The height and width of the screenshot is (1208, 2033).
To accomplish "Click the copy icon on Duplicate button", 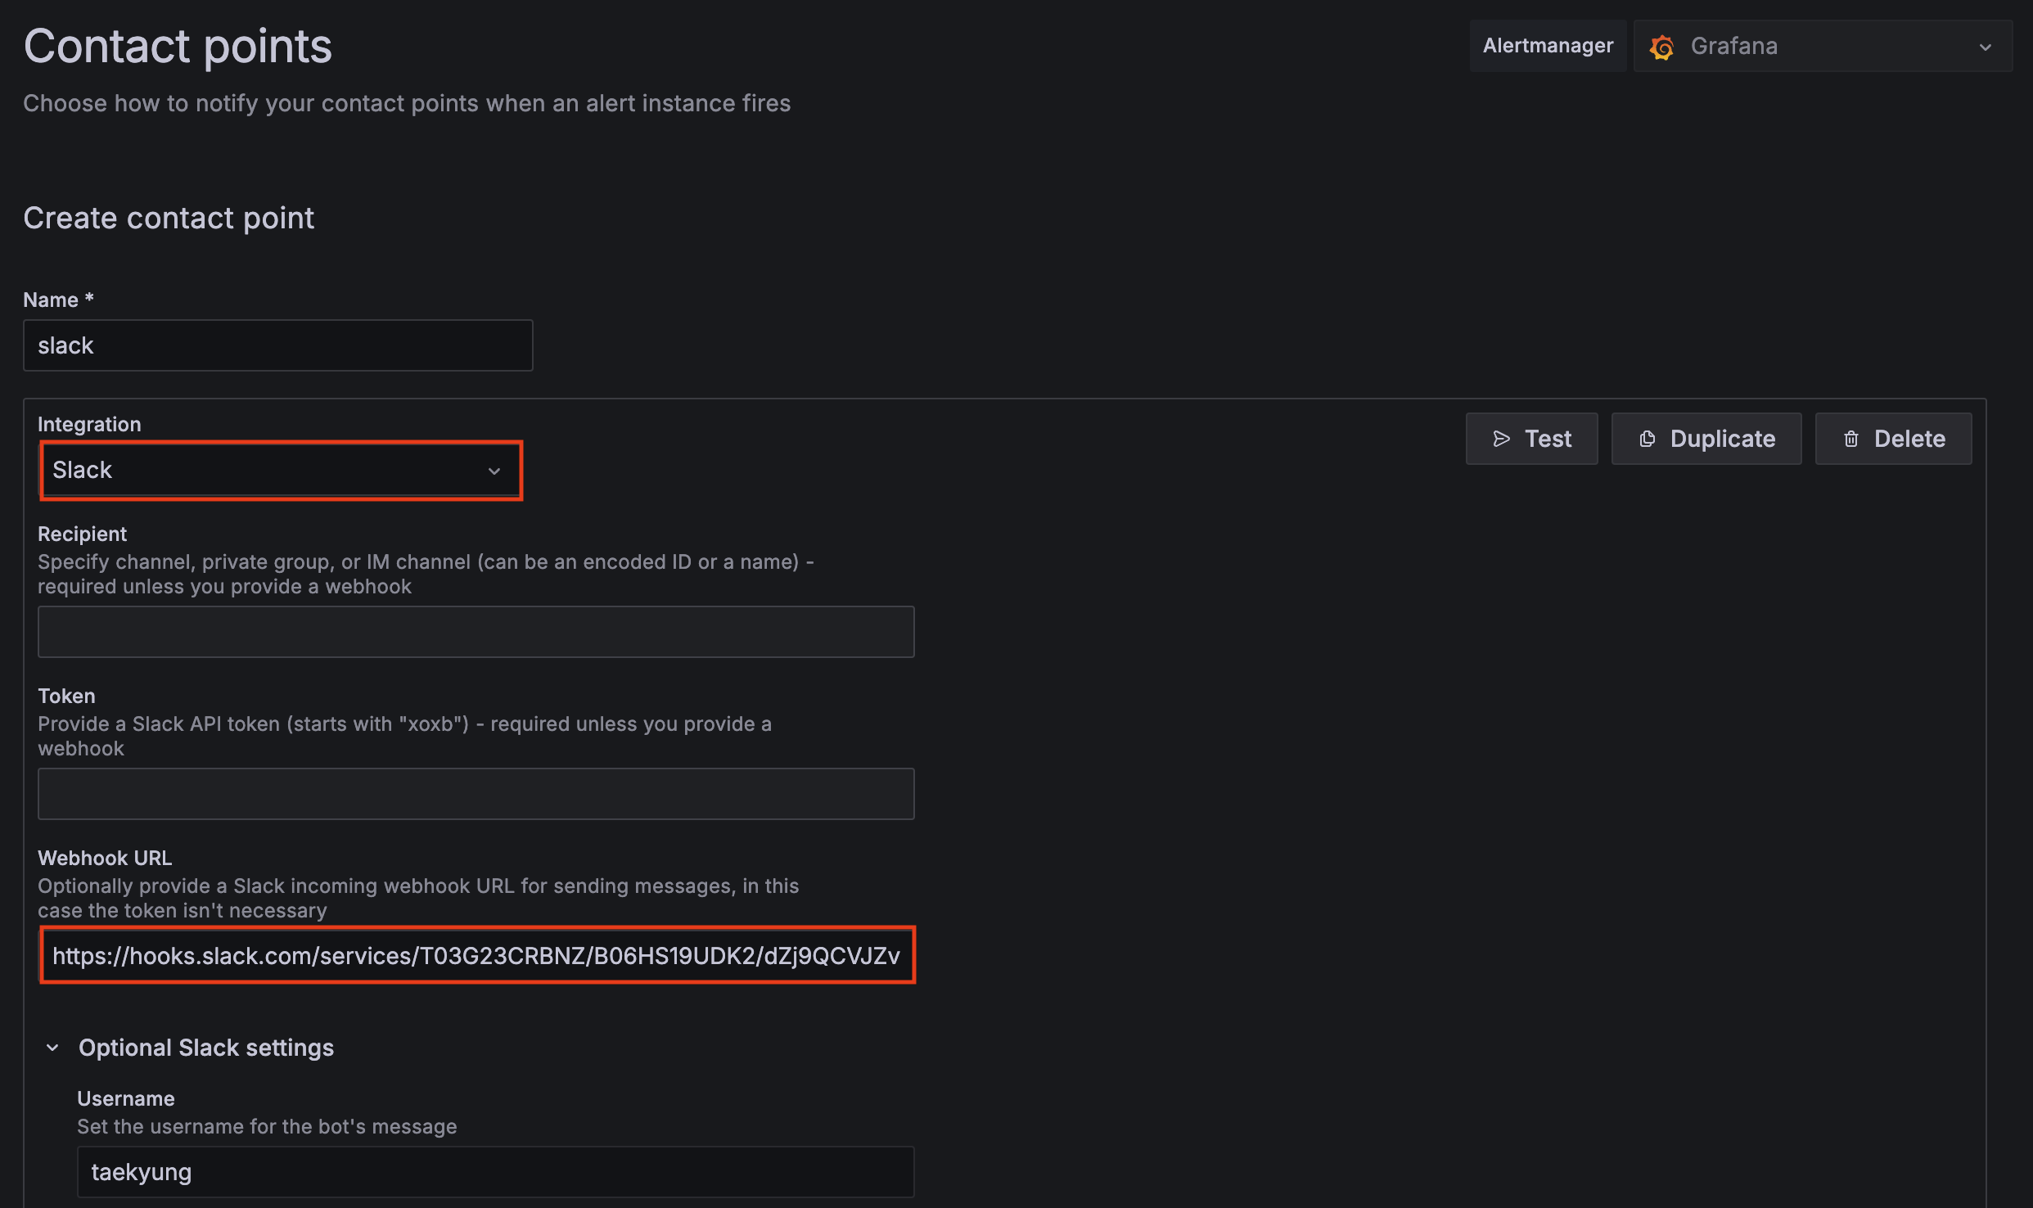I will click(x=1648, y=439).
